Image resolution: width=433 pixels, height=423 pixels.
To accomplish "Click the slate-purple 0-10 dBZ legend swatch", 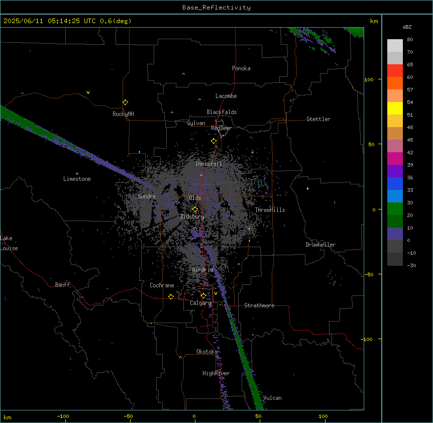I will coord(395,234).
